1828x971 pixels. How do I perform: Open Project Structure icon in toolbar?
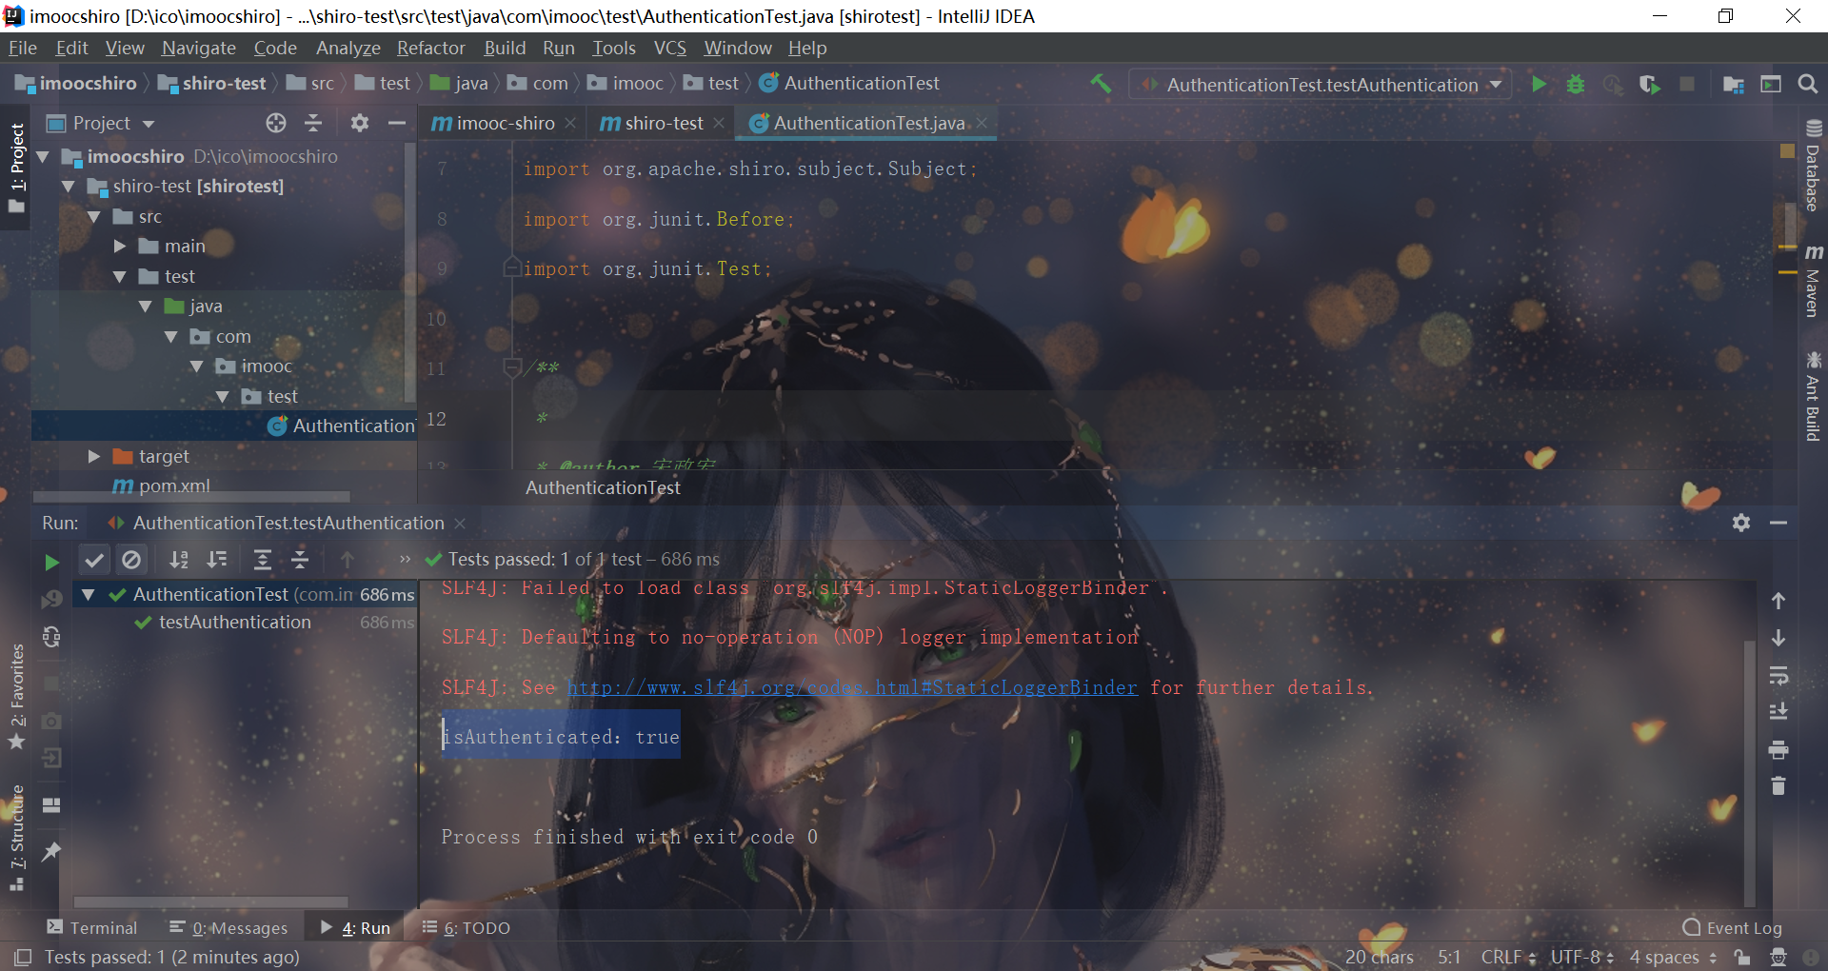[x=1734, y=84]
